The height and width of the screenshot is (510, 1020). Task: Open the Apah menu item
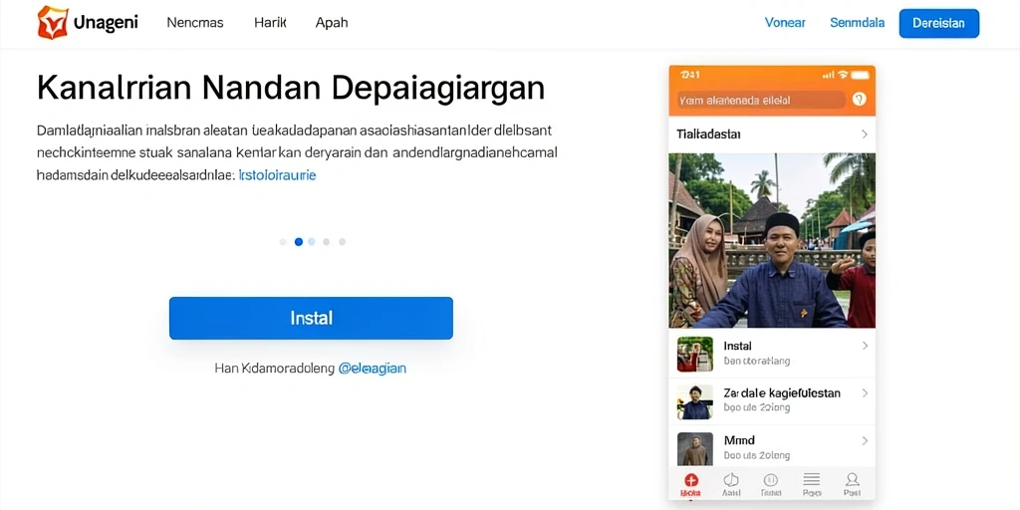pyautogui.click(x=332, y=23)
